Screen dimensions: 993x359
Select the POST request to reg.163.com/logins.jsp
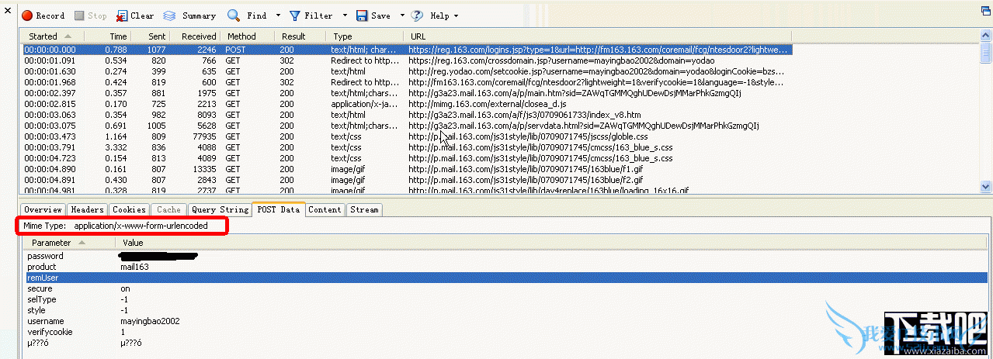pyautogui.click(x=406, y=49)
